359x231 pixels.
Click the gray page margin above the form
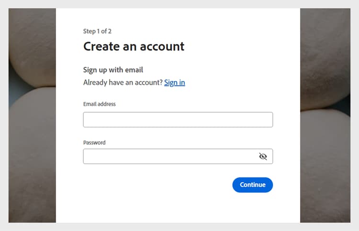pyautogui.click(x=179, y=4)
